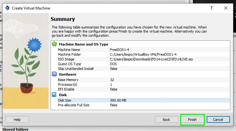Select the Pre-allocate Full Size row

tap(143, 105)
